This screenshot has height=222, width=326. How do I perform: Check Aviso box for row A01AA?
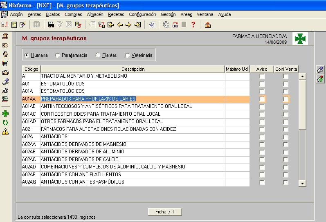262,99
